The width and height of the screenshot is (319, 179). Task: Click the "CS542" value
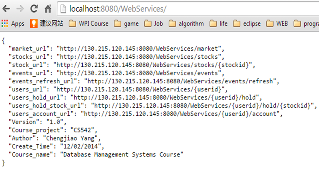pos(82,130)
